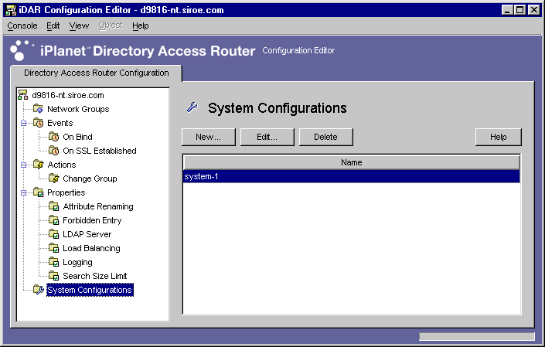Image resolution: width=545 pixels, height=347 pixels.
Task: Maximize the iDAR Configuration Editor window
Action: [x=519, y=10]
